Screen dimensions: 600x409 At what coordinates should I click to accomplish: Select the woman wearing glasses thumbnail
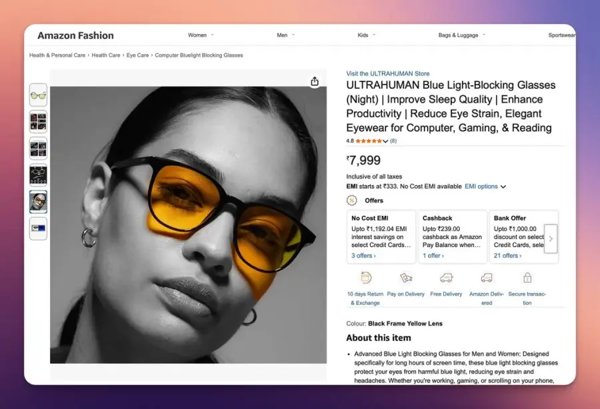pyautogui.click(x=38, y=202)
